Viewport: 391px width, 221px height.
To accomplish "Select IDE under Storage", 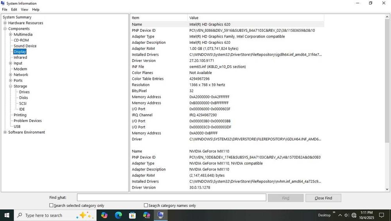I will pos(22,109).
